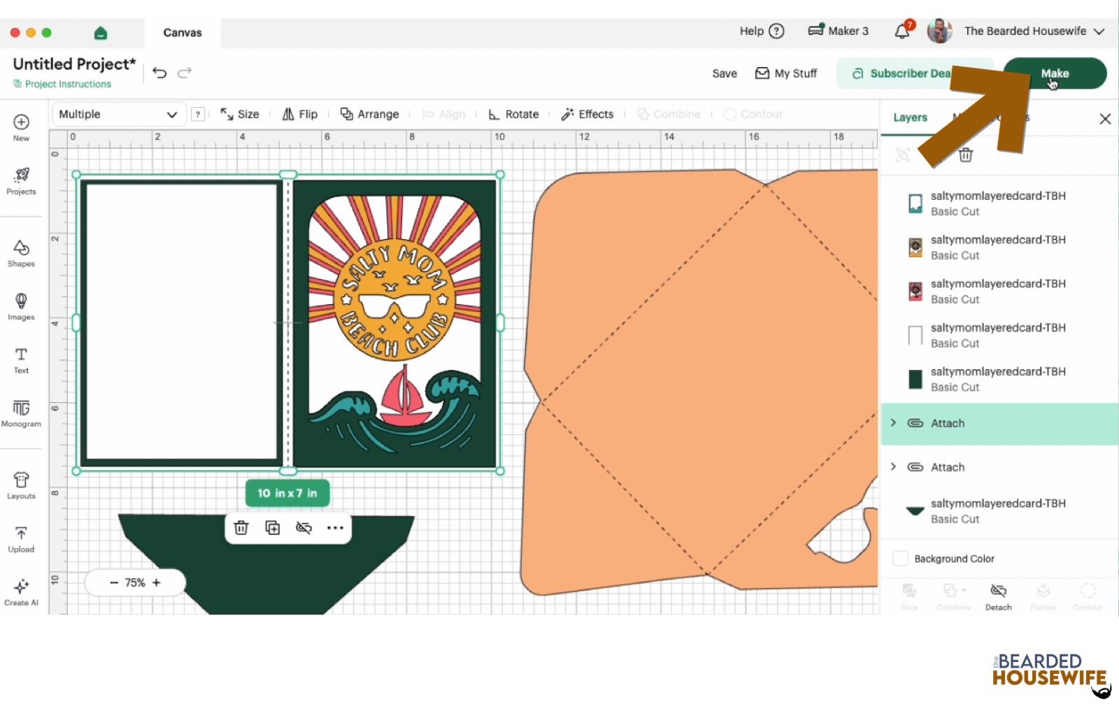The image size is (1119, 711).
Task: Open the New project button in sidebar
Action: tap(21, 127)
